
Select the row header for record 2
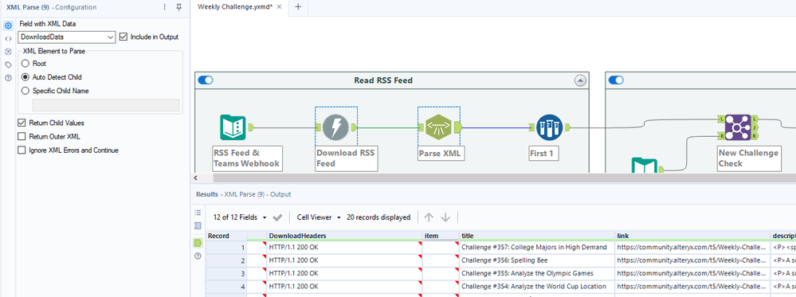click(226, 260)
